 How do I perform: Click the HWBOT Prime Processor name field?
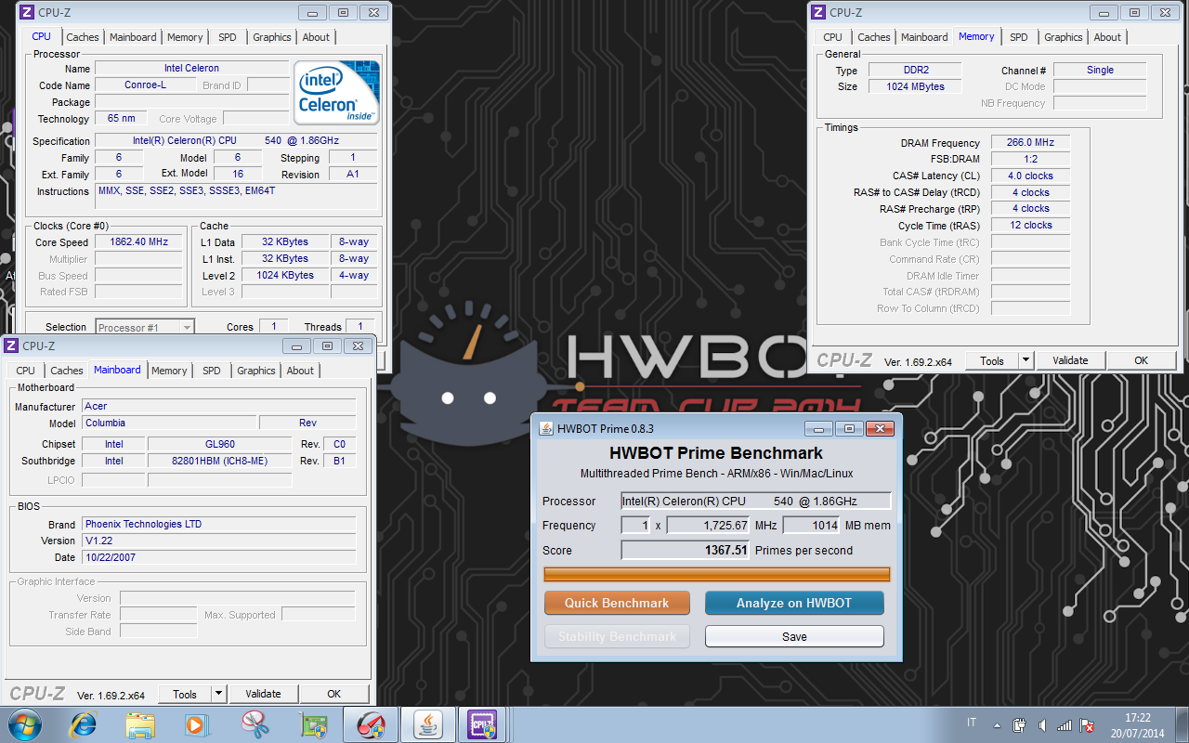(x=755, y=502)
